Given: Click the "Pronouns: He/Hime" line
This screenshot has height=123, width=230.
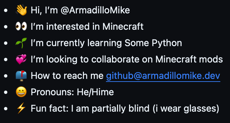Looking at the screenshot, I should [72, 92].
